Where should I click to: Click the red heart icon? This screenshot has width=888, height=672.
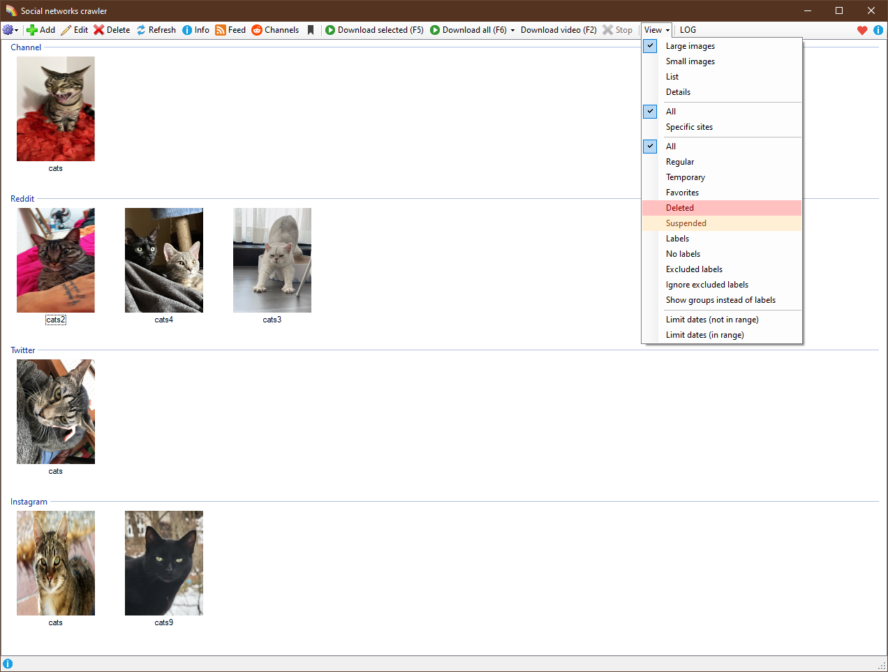[x=862, y=30]
